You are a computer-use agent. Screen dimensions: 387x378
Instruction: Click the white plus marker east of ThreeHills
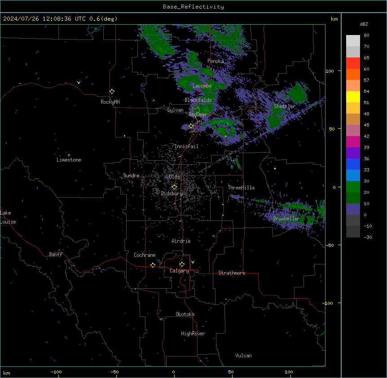tap(275, 168)
